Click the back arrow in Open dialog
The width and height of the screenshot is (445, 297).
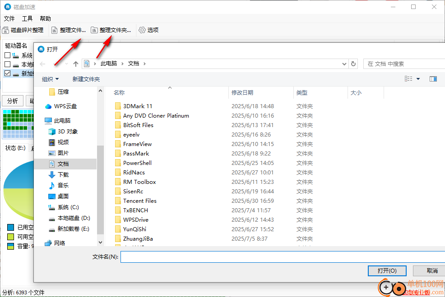tap(42, 64)
